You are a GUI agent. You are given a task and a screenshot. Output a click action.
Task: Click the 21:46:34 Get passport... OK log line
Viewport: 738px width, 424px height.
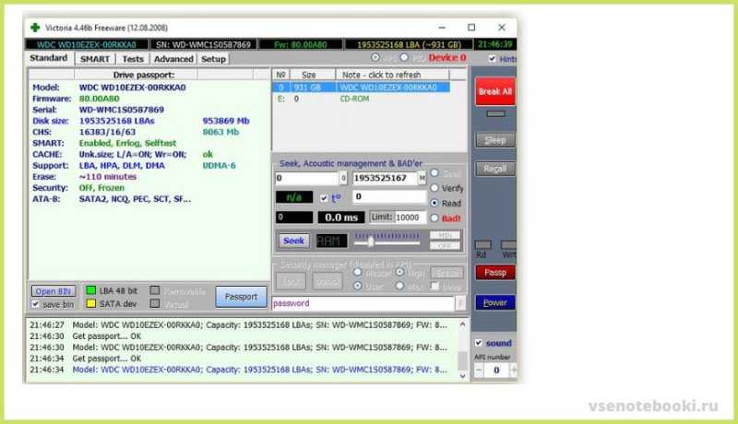pos(86,359)
